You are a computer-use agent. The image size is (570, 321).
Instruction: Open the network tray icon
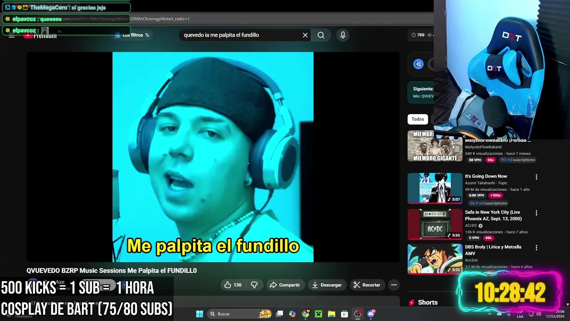531,314
